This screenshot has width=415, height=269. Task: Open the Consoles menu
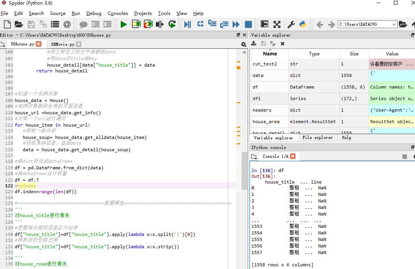(118, 13)
